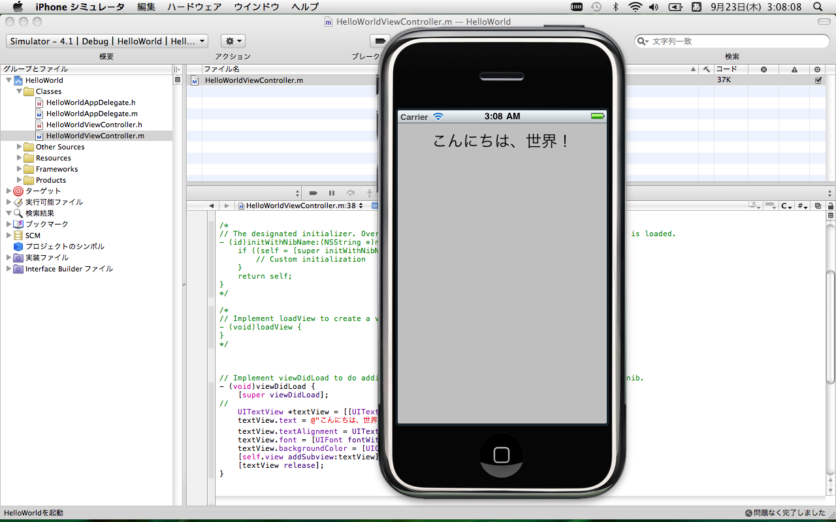Open the Apple menu

18,7
